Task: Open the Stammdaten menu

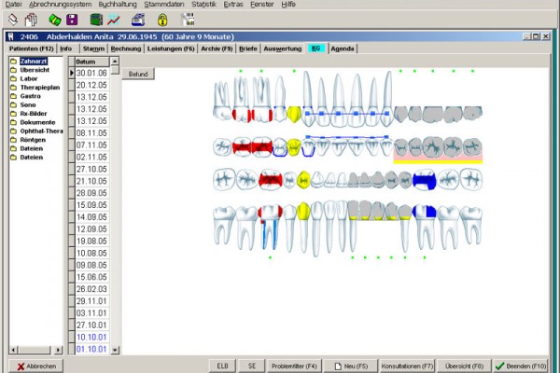Action: click(163, 5)
